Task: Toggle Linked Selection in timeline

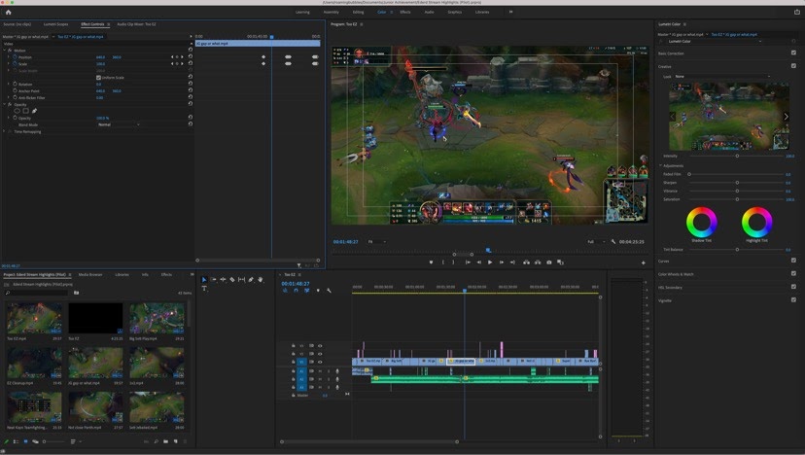Action: click(306, 290)
